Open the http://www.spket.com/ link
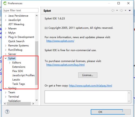The image size is (135, 117). [x=60, y=41]
